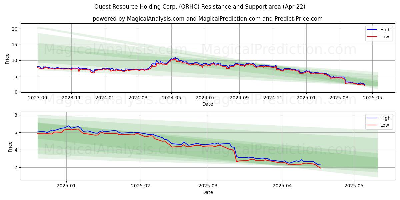Click the price tick '20' on top chart
400x200 pixels.
pos(14,29)
